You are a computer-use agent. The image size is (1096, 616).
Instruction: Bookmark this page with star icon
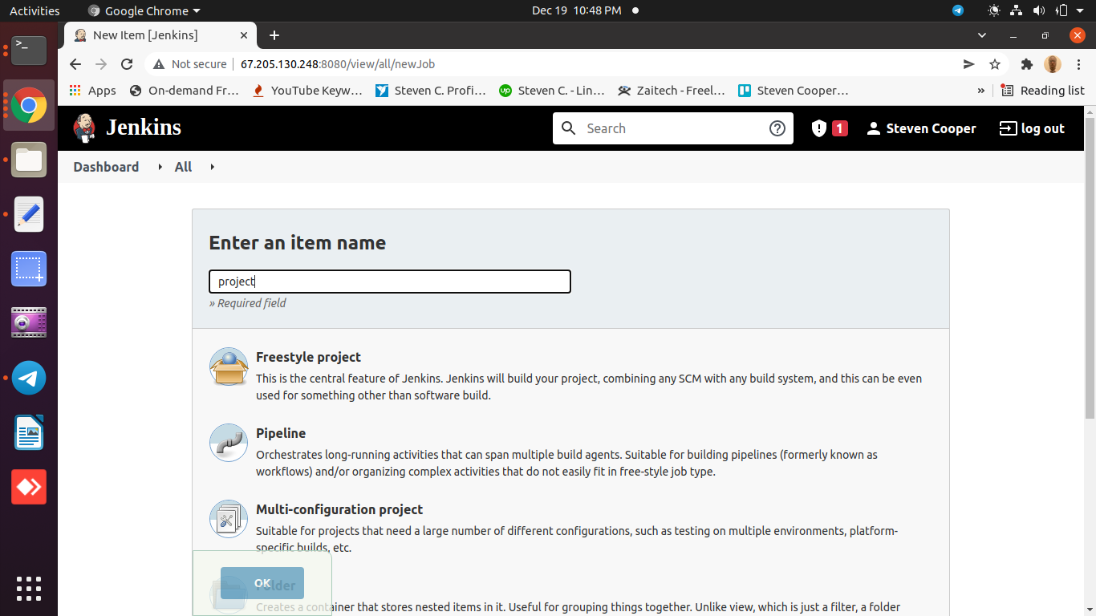[995, 64]
